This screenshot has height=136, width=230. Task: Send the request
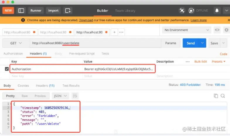click(191, 43)
